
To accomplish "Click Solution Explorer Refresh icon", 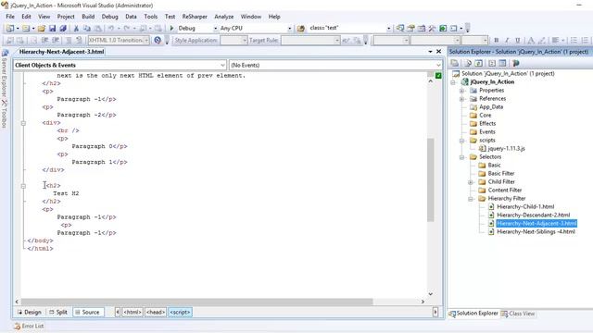I will 478,63.
